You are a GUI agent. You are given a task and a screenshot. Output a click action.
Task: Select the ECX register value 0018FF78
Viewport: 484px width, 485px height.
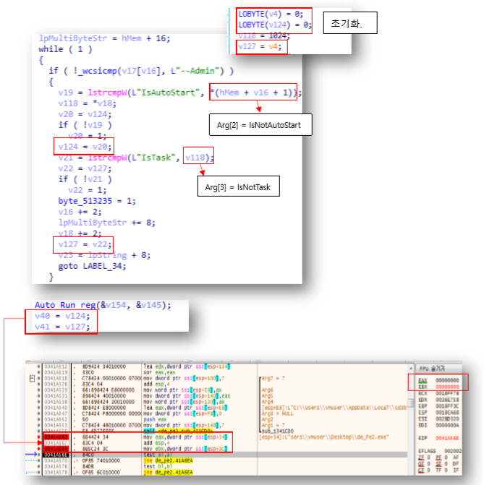pyautogui.click(x=447, y=393)
